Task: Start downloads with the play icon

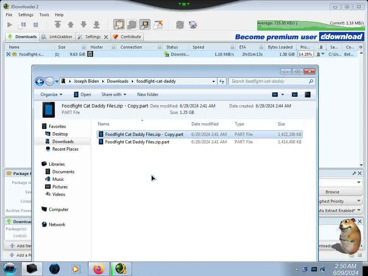Action: pos(10,25)
